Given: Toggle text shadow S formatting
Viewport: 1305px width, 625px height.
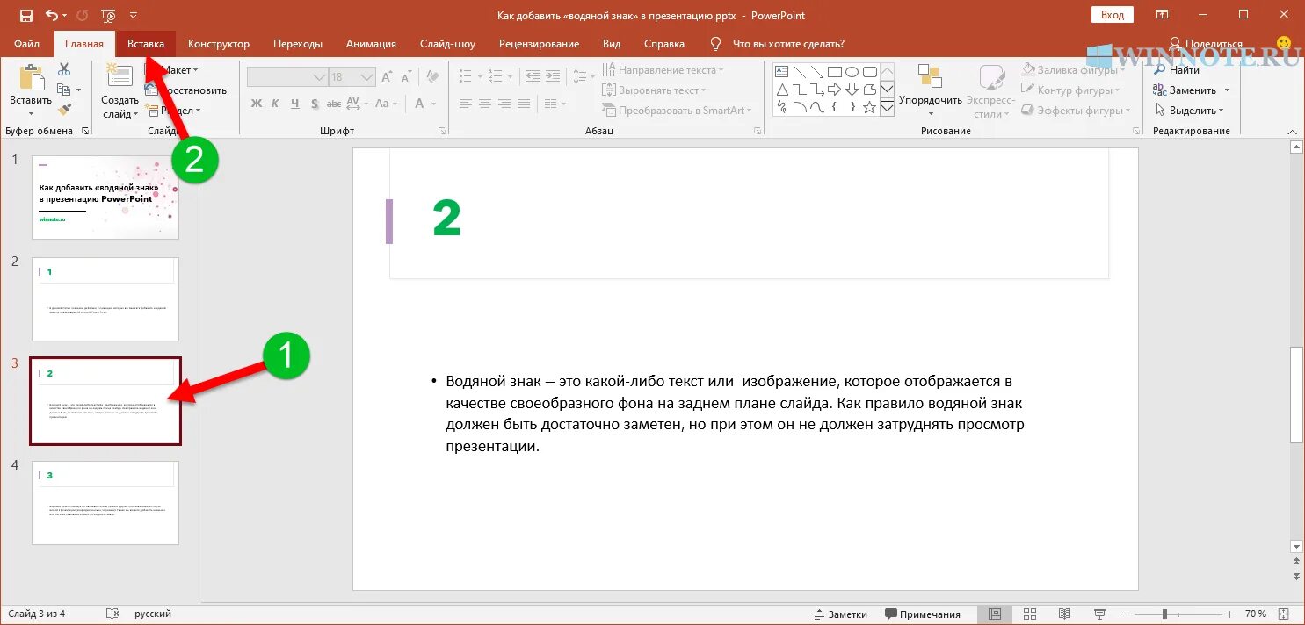Looking at the screenshot, I should 313,104.
